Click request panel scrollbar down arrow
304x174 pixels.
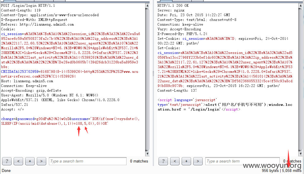[x=147, y=154]
